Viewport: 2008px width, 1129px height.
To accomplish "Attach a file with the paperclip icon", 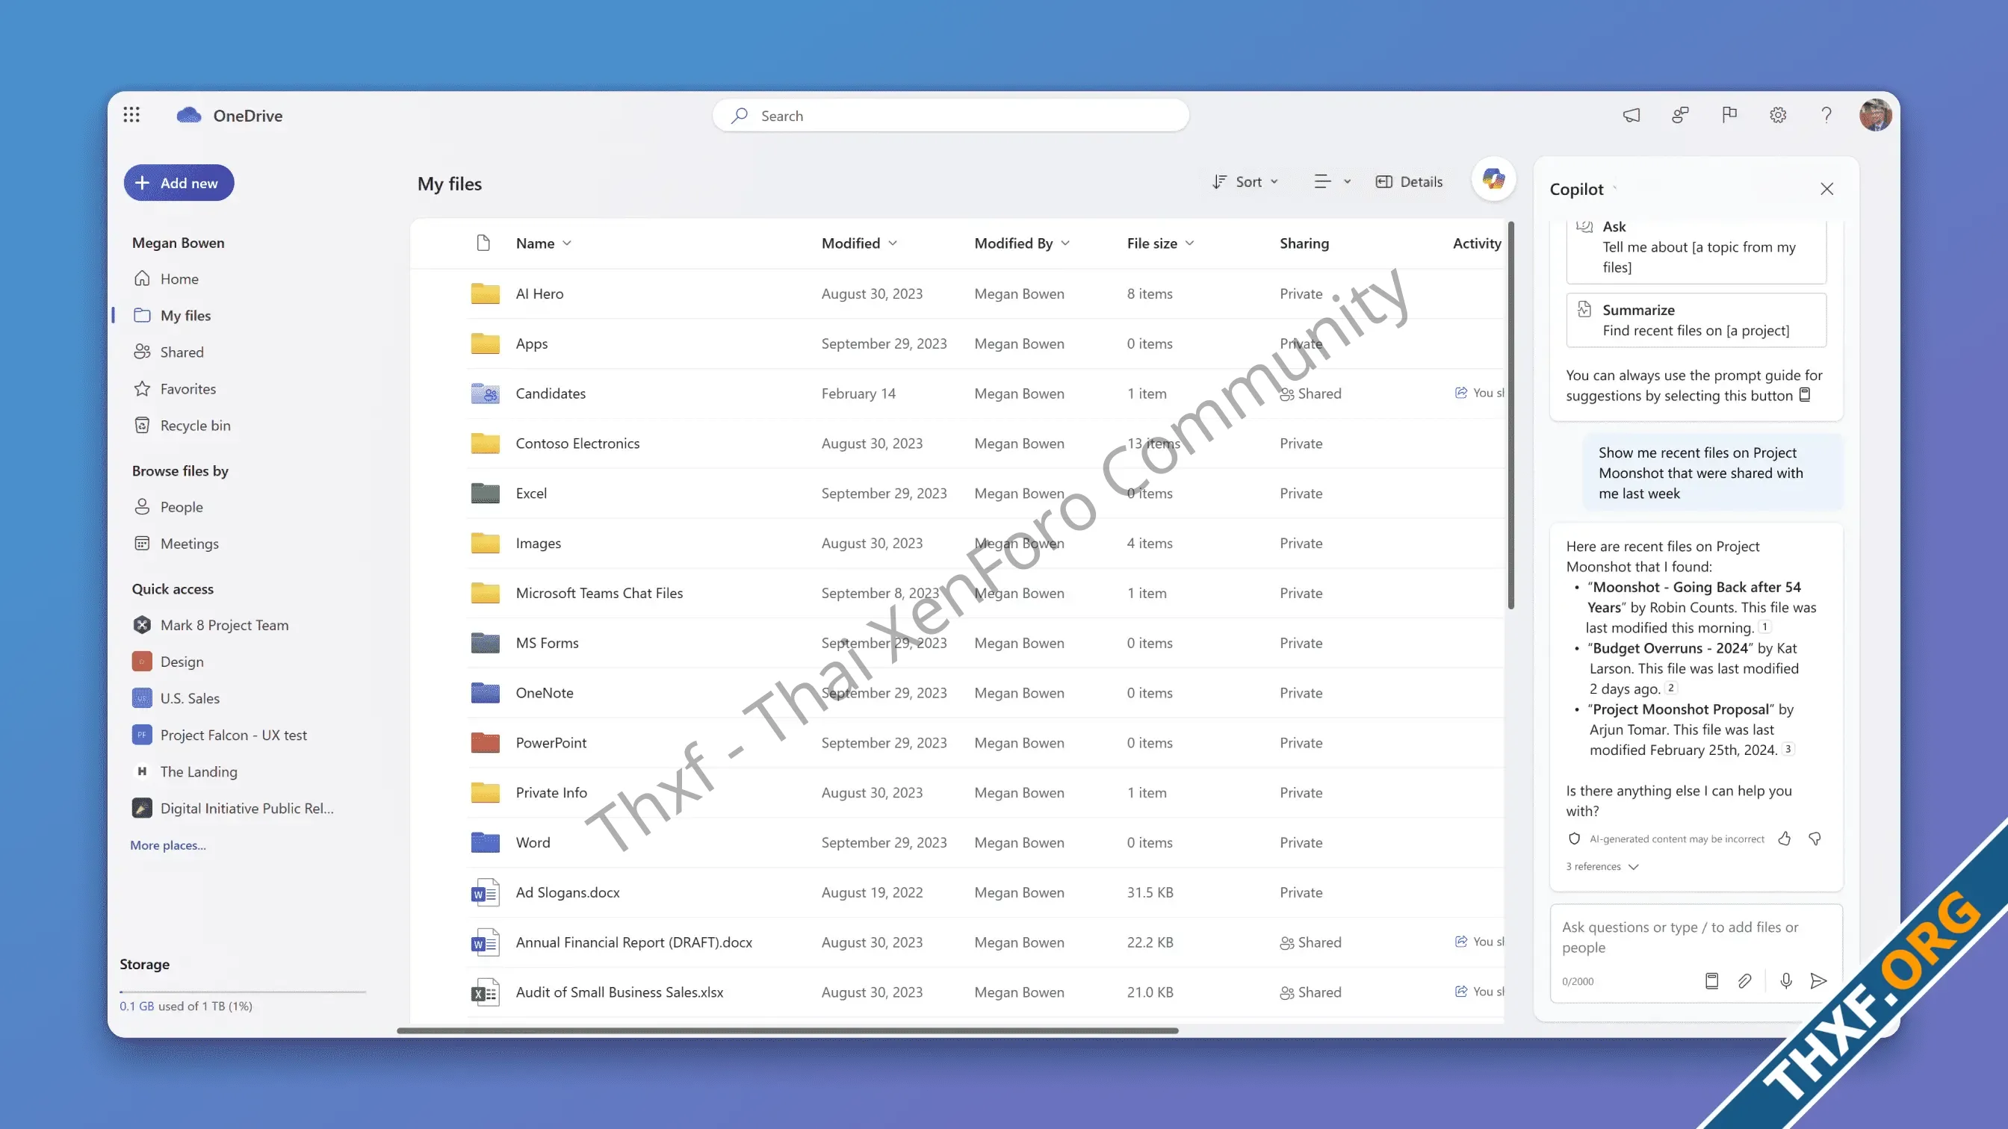I will pos(1744,980).
